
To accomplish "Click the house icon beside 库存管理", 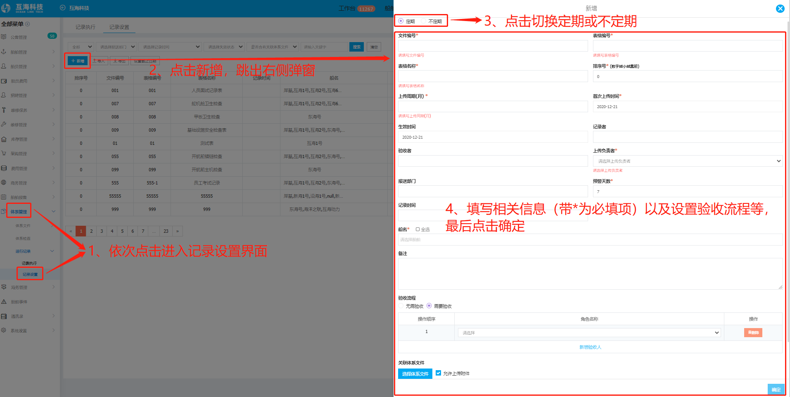I will (x=4, y=139).
